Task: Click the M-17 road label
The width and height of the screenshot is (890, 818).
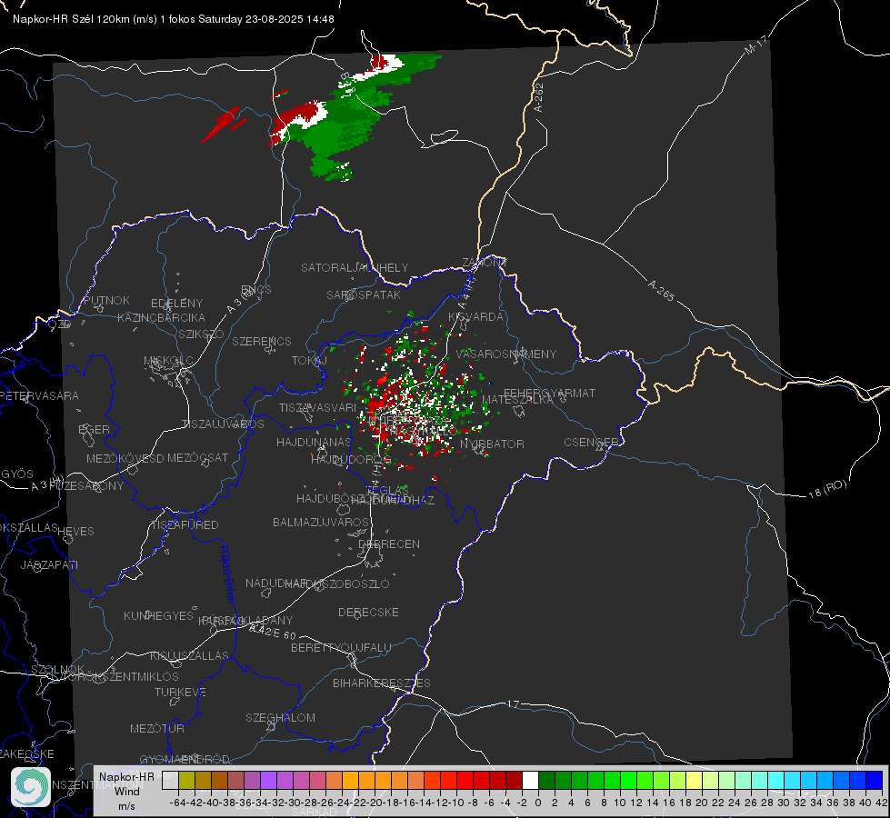Action: point(756,45)
